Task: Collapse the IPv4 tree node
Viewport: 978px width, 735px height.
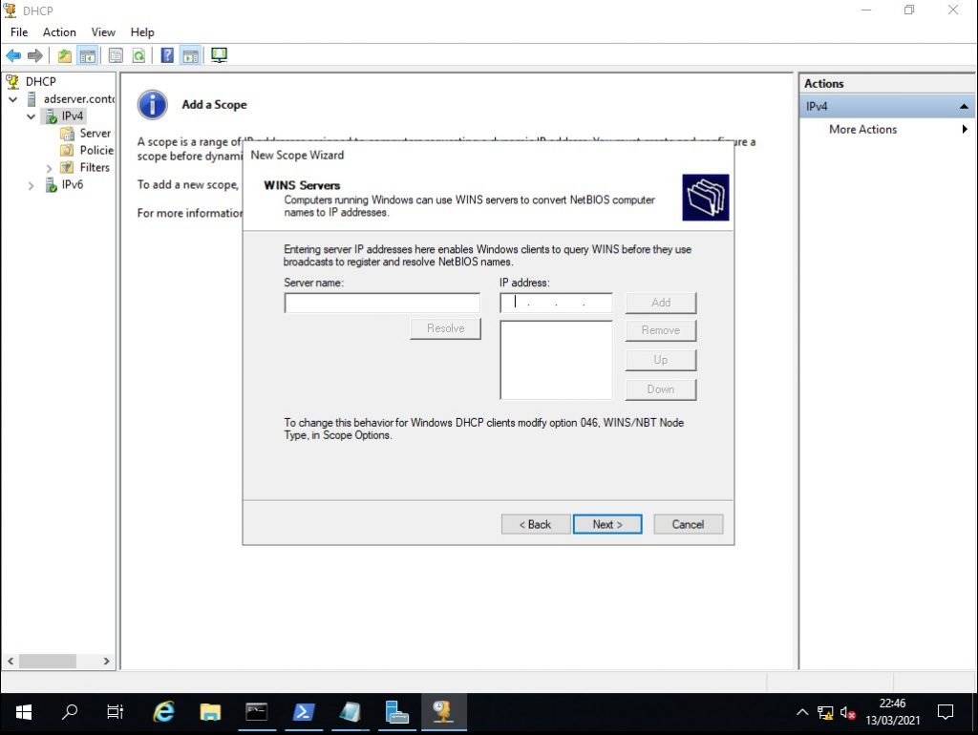Action: tap(32, 116)
